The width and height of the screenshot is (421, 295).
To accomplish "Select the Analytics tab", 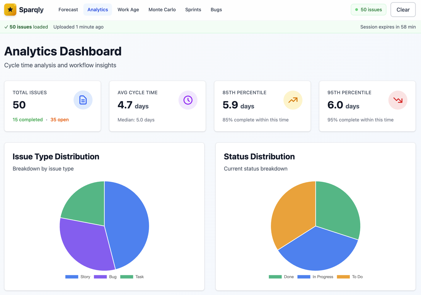I will coord(98,10).
